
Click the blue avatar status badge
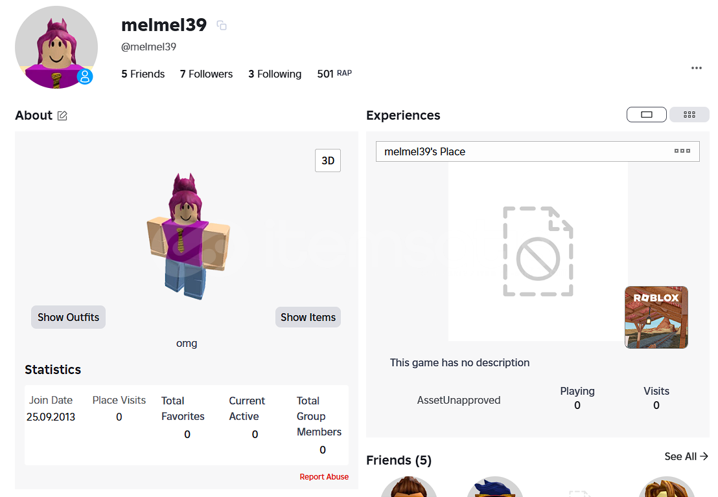pyautogui.click(x=85, y=76)
